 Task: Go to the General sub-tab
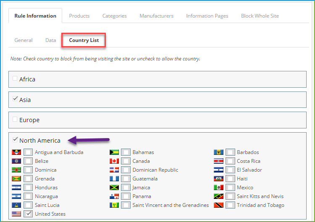tap(24, 40)
